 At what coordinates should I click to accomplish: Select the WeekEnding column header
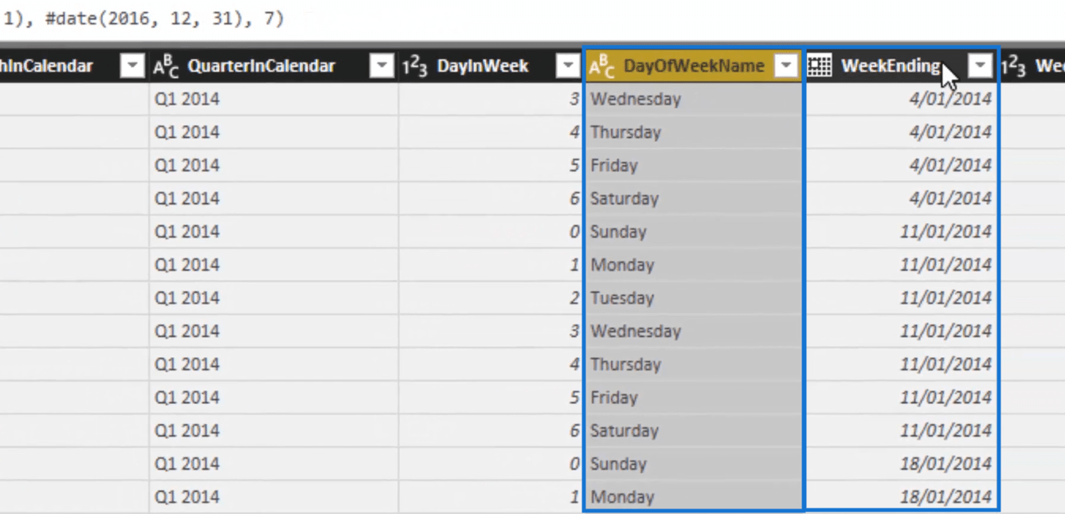point(902,66)
